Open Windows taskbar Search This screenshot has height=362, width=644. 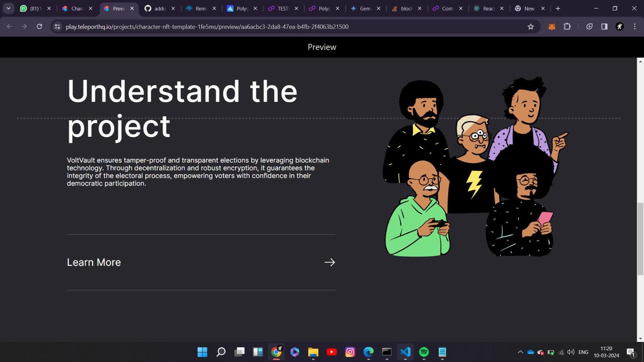[x=221, y=352]
